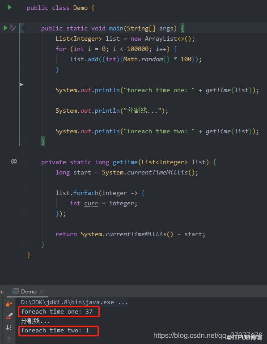The image size is (267, 344).
Task: Click the @ gutter icon beside getTime method
Action: coord(14,161)
